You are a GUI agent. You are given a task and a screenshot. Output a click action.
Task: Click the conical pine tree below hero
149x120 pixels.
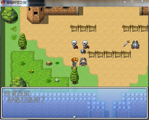pyautogui.click(x=74, y=76)
